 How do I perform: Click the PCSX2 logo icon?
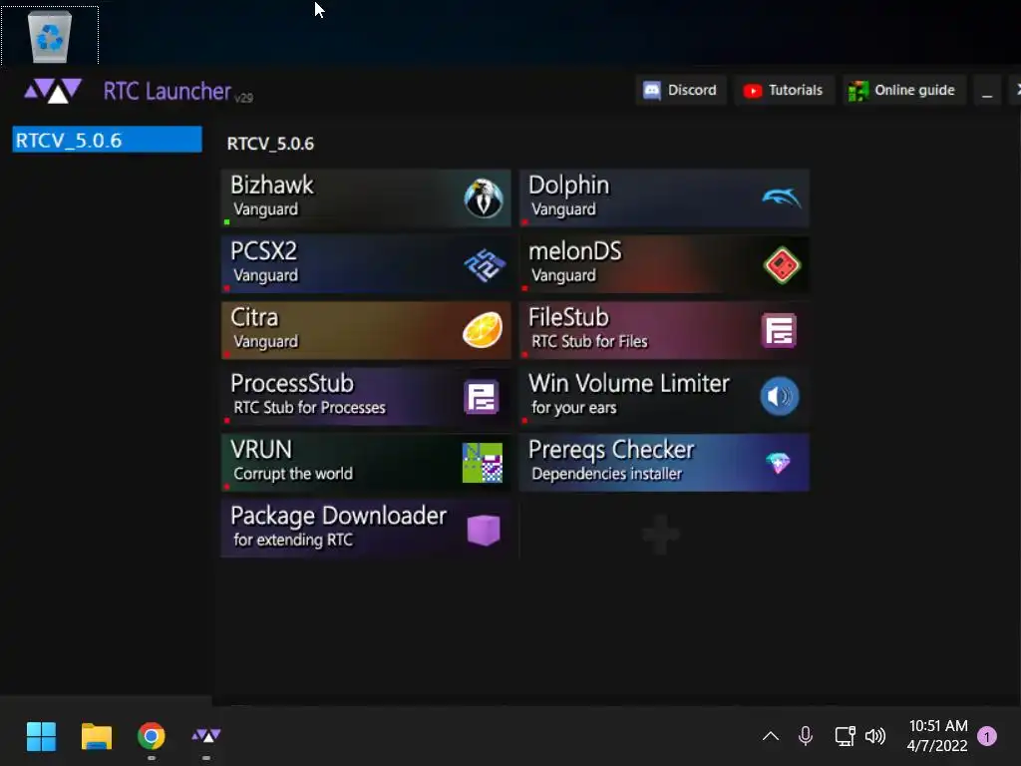tap(485, 265)
